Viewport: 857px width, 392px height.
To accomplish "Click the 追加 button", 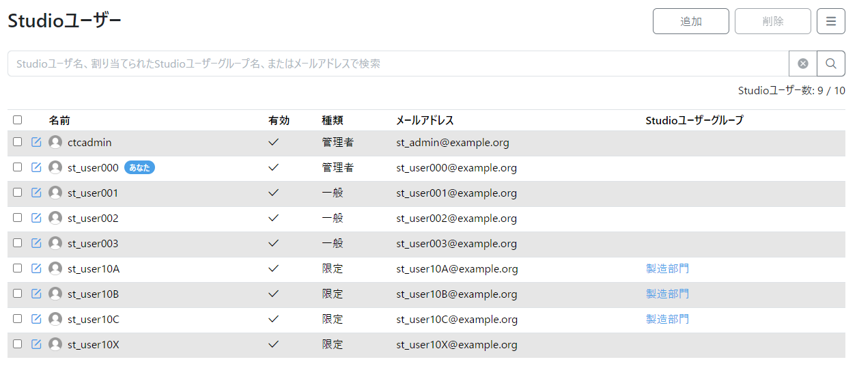I will click(x=691, y=21).
